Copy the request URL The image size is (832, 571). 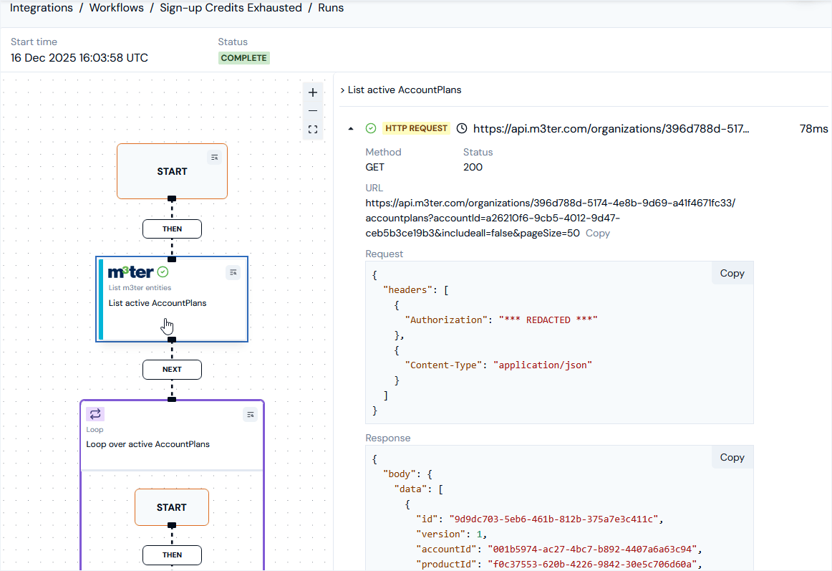(597, 233)
